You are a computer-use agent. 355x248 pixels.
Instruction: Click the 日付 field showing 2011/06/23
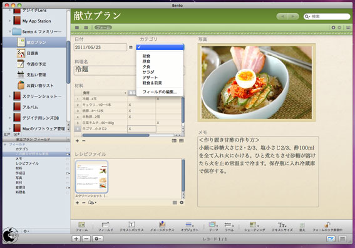[x=100, y=48]
